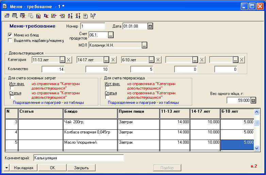Image resolution: width=266 pixels, height=175 pixels.
Task: Click the new row toolbar icon
Action: point(7,16)
